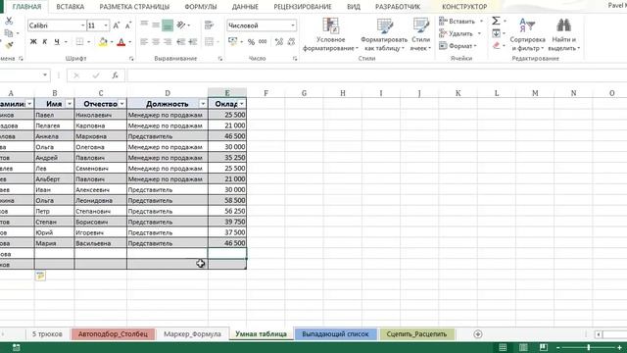Open the ВСТАВКА ribbon tab

(71, 7)
